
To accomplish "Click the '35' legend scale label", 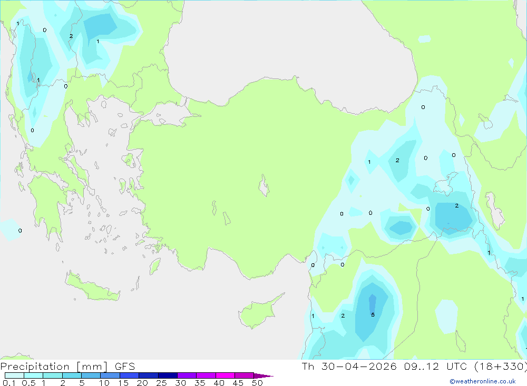I will click(200, 383).
